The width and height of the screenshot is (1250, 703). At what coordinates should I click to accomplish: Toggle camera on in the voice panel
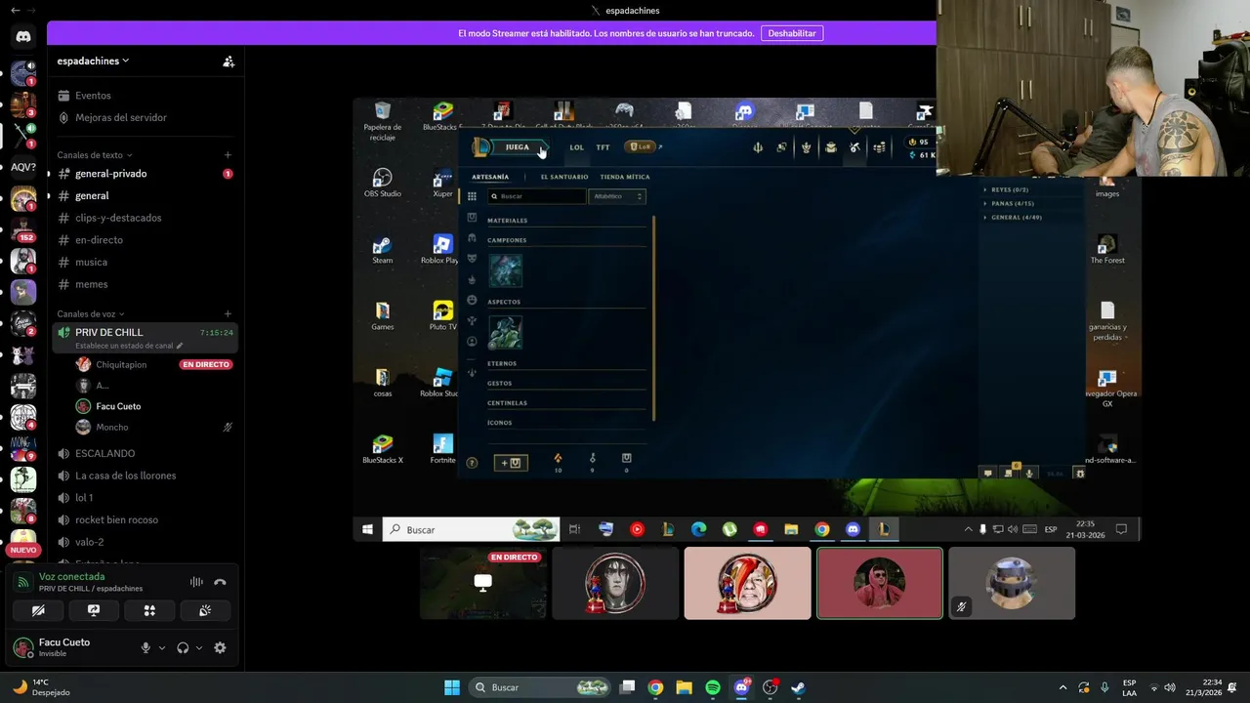click(38, 610)
